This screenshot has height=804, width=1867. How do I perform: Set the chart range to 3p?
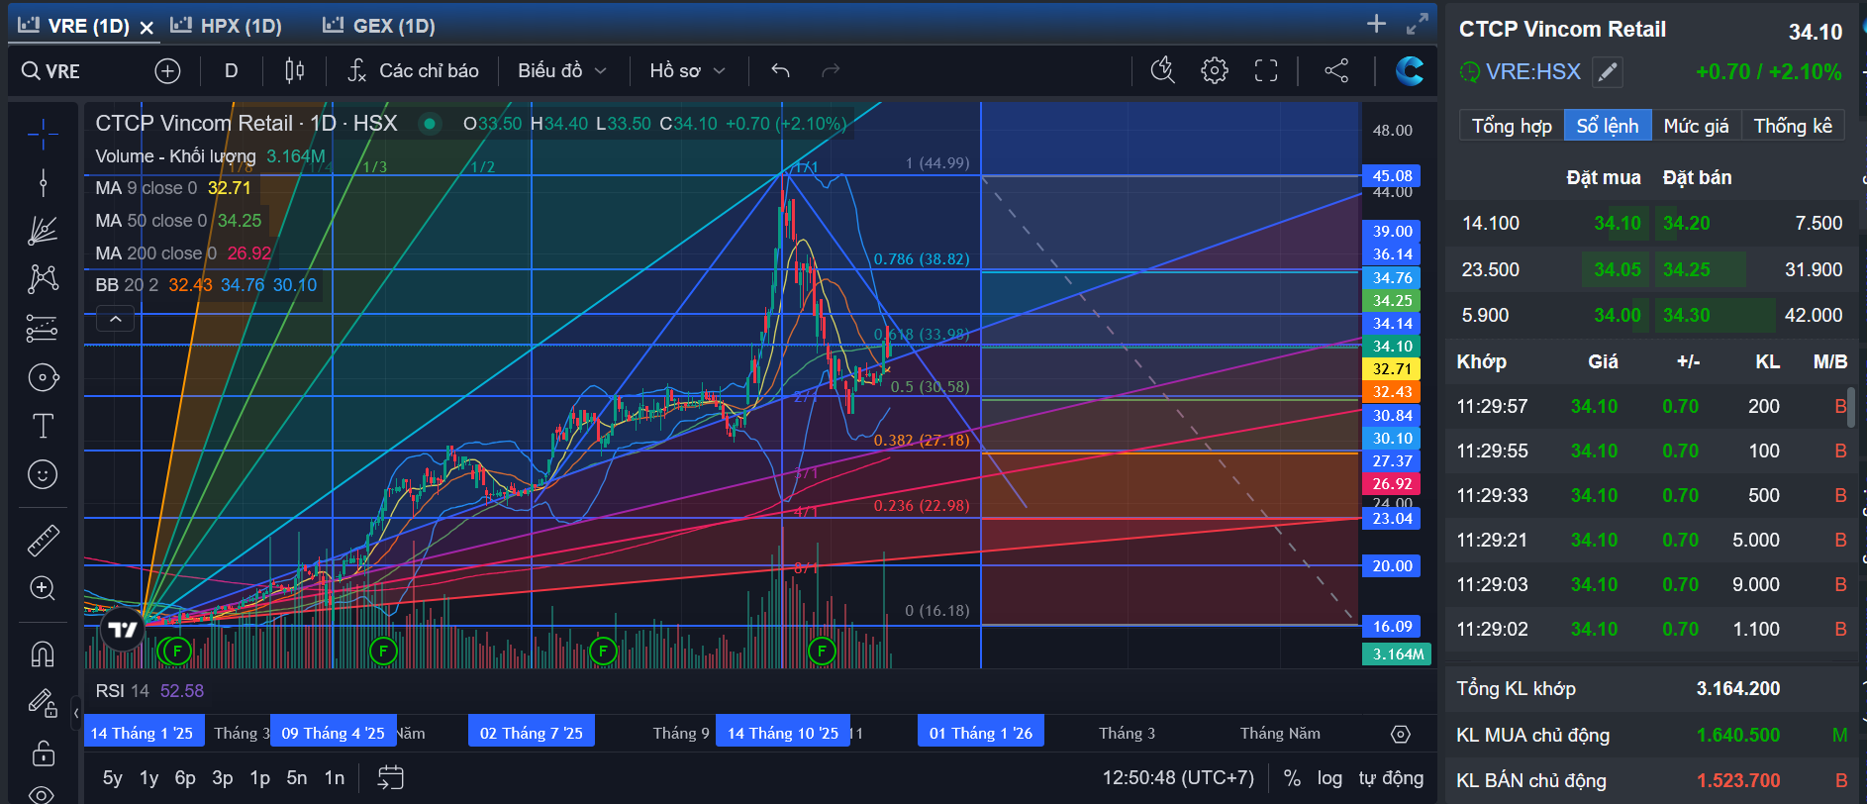[223, 778]
